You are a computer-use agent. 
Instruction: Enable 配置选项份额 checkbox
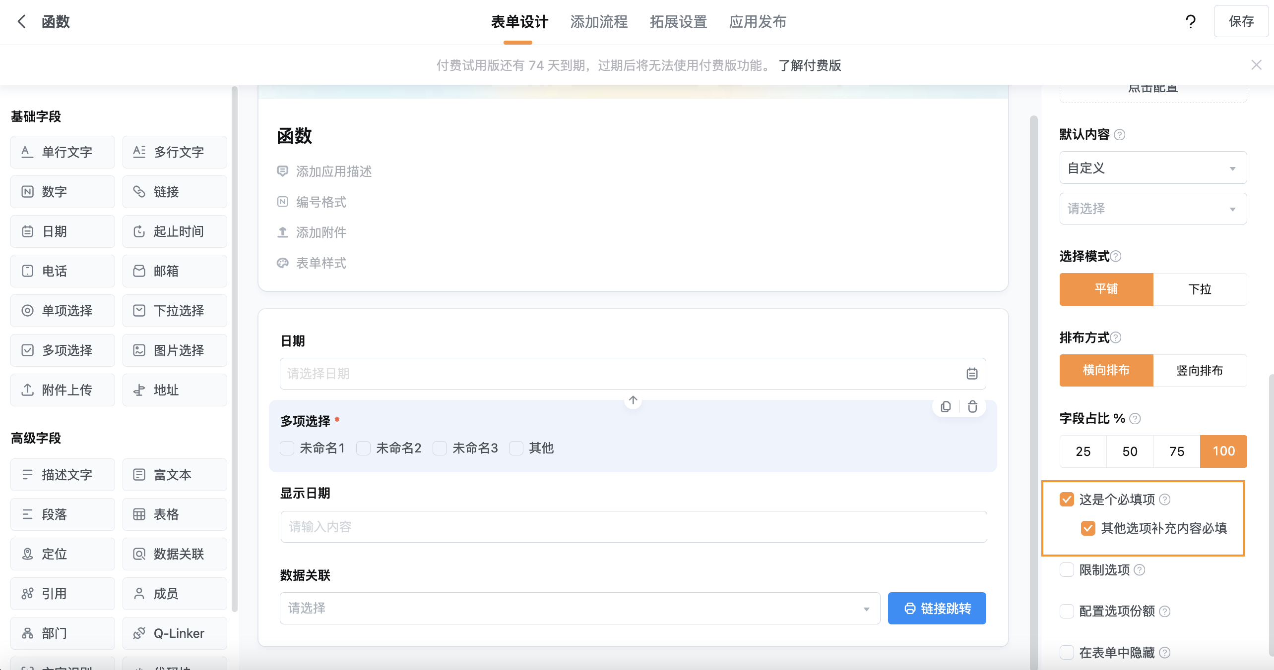[x=1067, y=611]
